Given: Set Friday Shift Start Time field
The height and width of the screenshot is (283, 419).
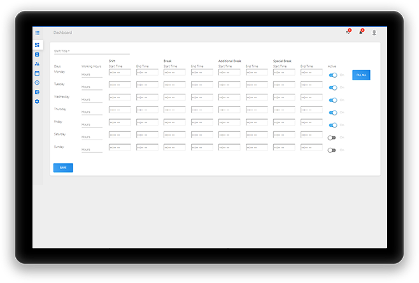Looking at the screenshot, I should tap(120, 122).
